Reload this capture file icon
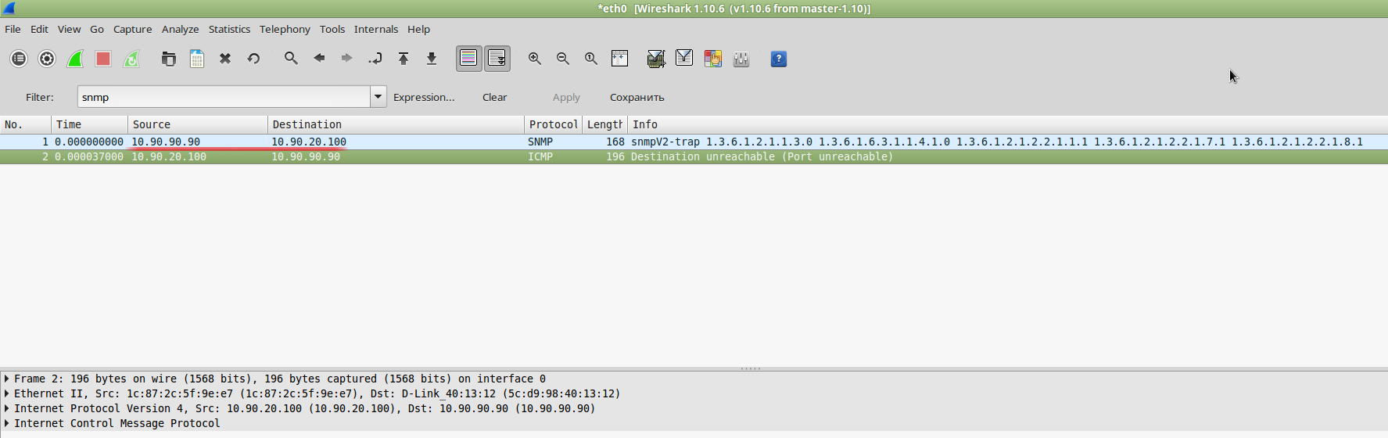Viewport: 1388px width, 438px height. point(253,59)
